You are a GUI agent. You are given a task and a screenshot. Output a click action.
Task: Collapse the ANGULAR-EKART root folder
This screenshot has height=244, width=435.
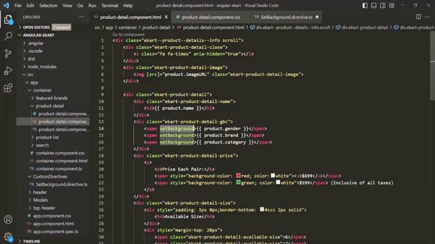(x=39, y=35)
